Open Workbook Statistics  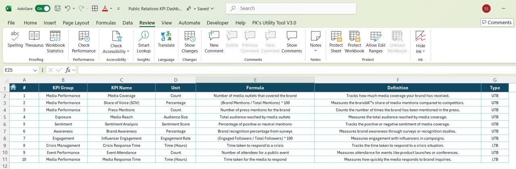point(55,42)
